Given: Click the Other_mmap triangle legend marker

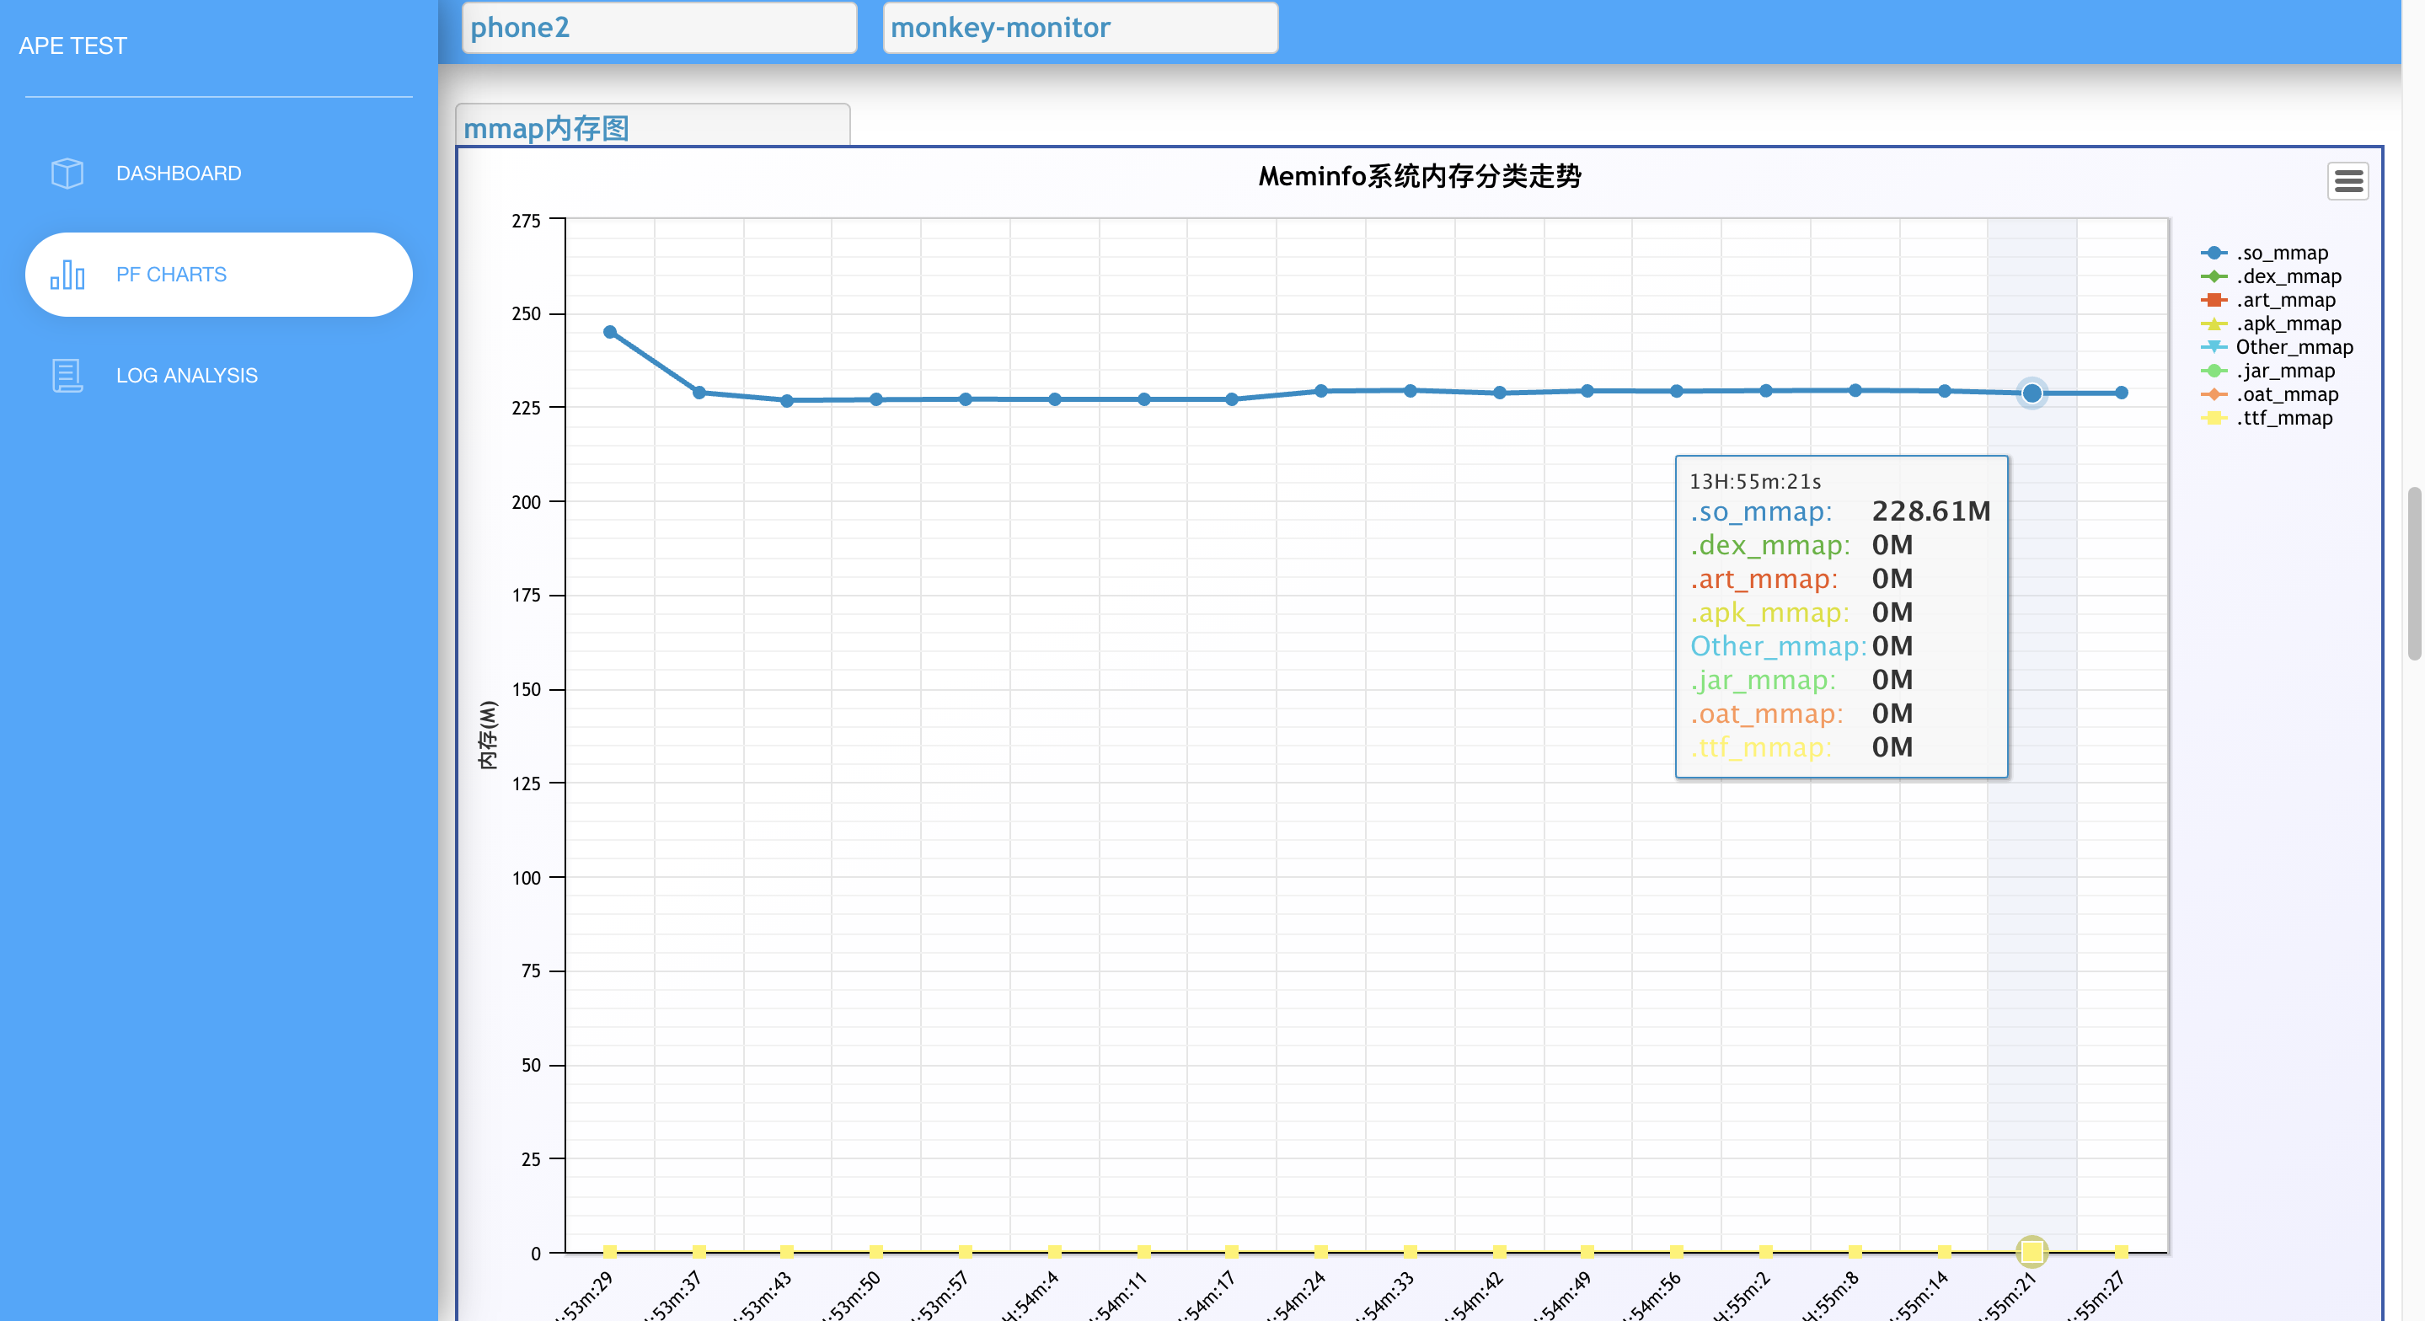Looking at the screenshot, I should [2214, 347].
